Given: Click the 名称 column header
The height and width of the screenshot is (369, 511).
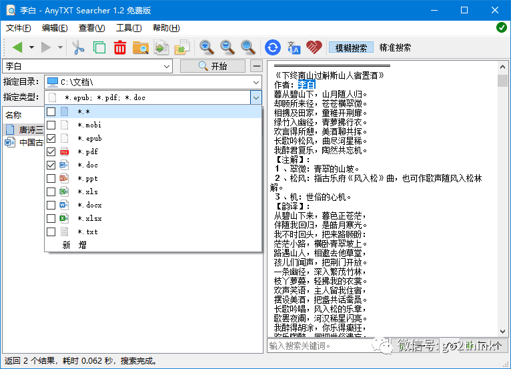Looking at the screenshot, I should (13, 115).
